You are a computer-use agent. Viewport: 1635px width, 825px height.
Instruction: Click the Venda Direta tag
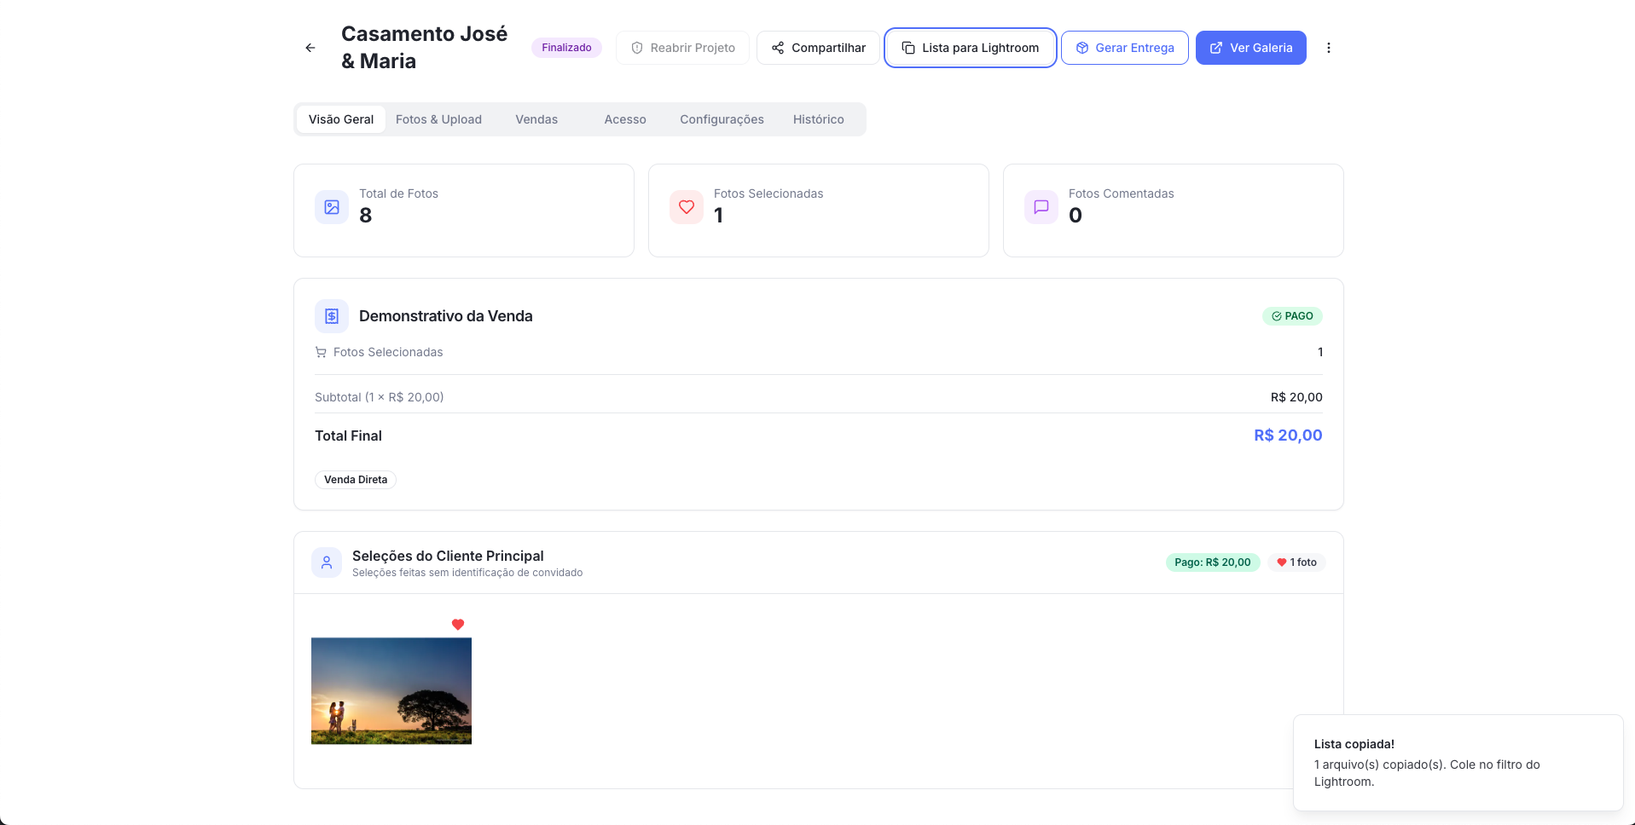tap(356, 480)
